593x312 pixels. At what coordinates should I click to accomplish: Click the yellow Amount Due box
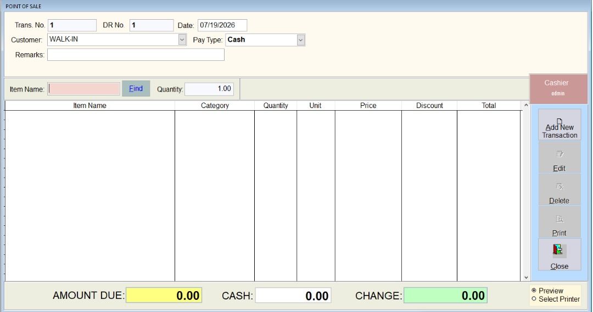(164, 296)
